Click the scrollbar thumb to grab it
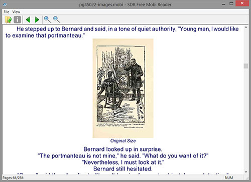The height and width of the screenshot is (182, 251). point(246,66)
